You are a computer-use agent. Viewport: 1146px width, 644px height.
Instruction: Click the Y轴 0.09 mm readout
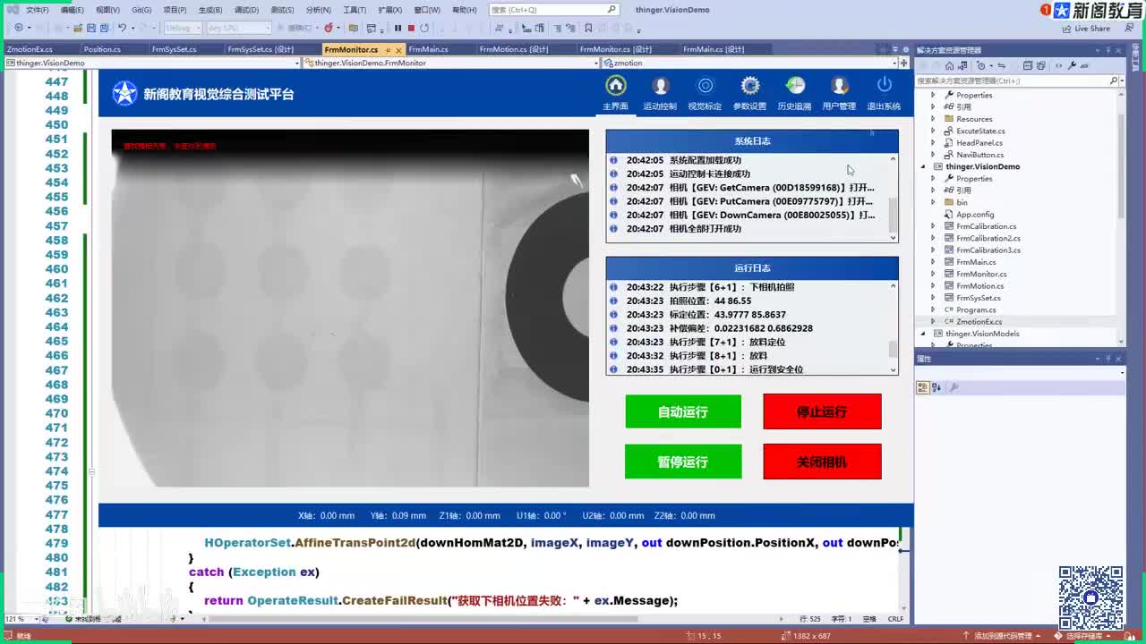click(398, 515)
